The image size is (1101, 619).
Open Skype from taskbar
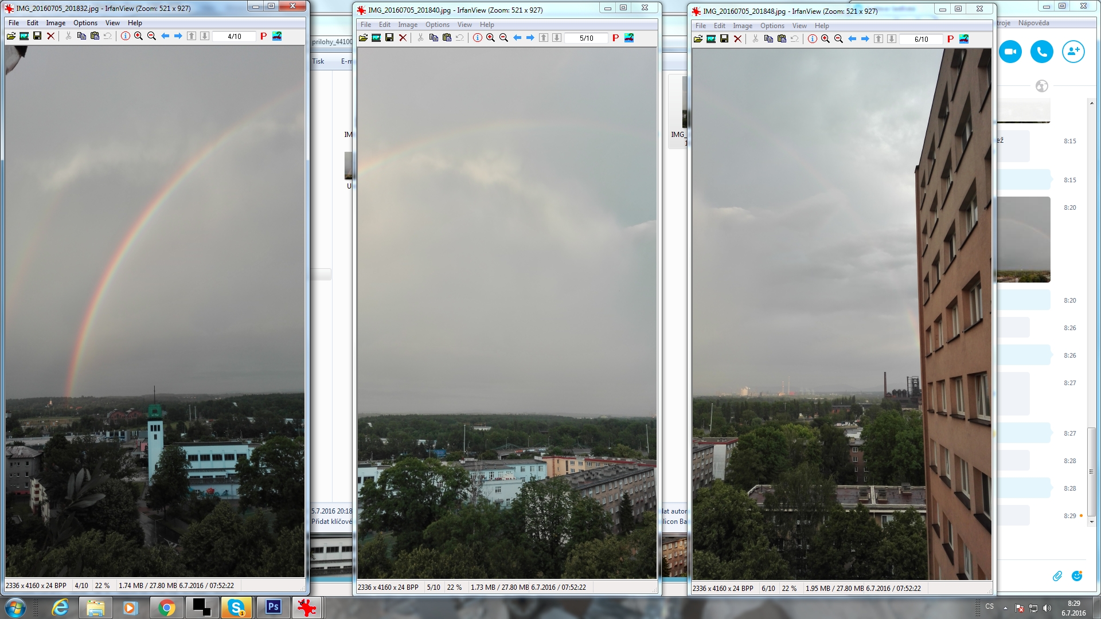pyautogui.click(x=237, y=608)
